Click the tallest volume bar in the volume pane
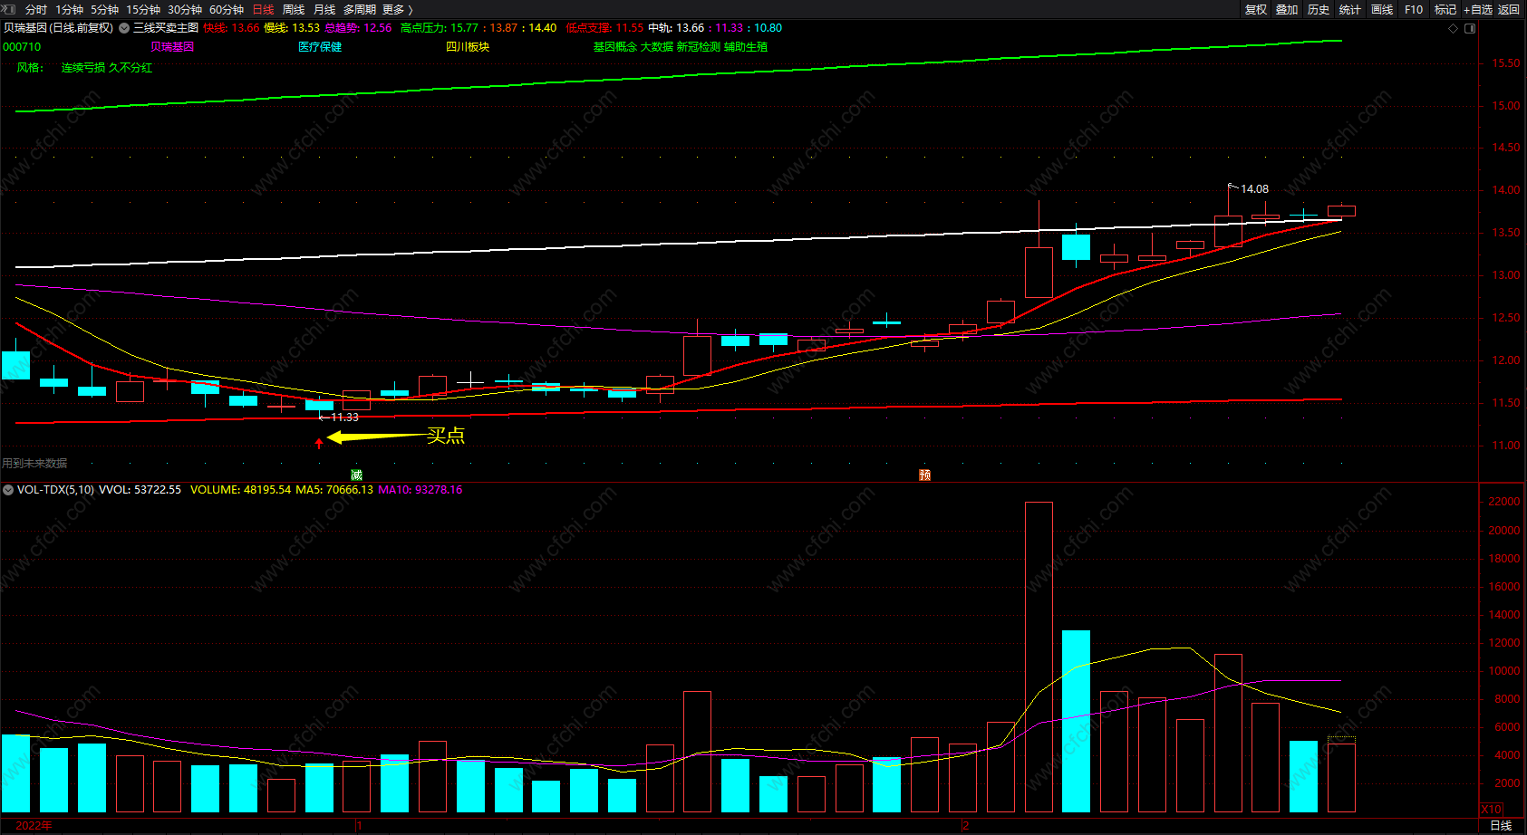 point(1039,657)
